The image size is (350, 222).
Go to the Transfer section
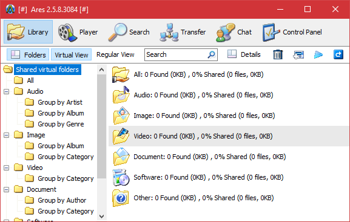[183, 32]
